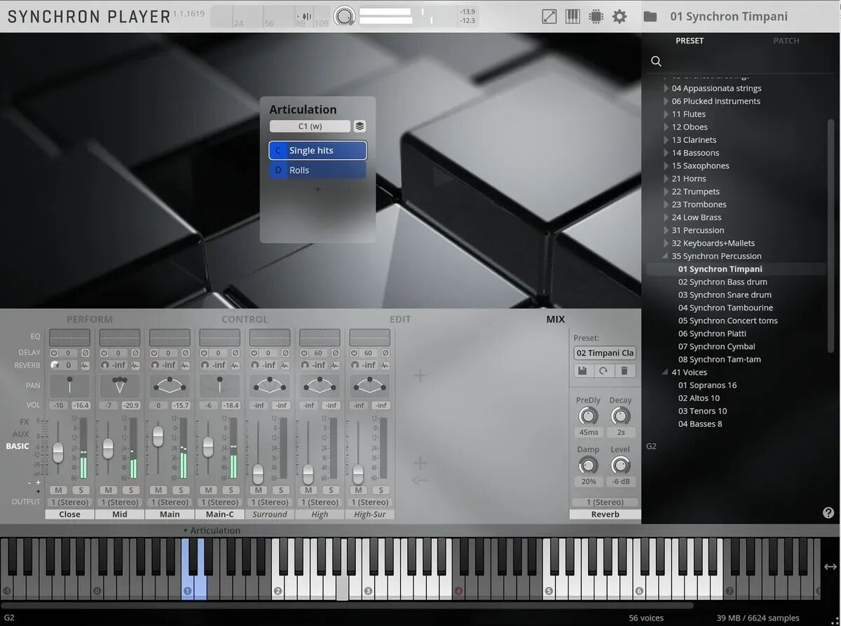Viewport: 841px width, 626px height.
Task: Click the resize window icon in top bar
Action: coord(549,16)
